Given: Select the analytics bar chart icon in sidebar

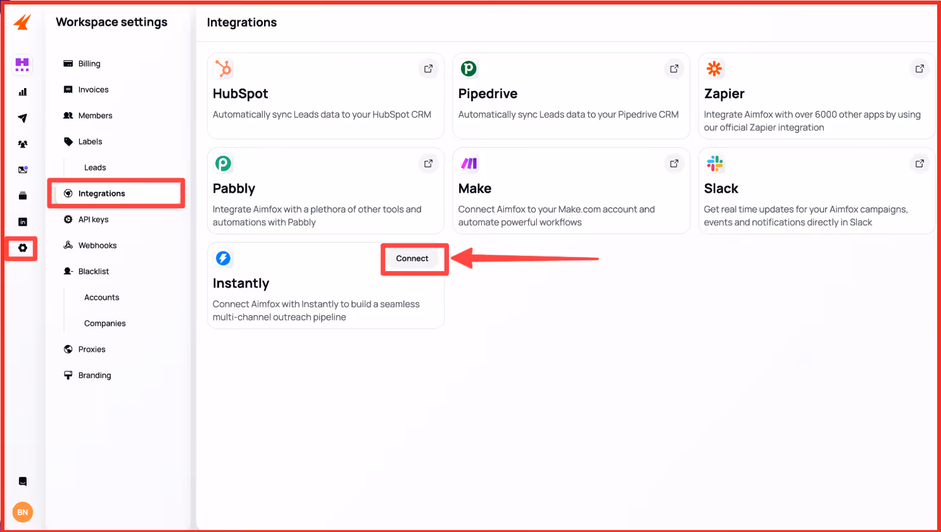Looking at the screenshot, I should click(x=22, y=92).
